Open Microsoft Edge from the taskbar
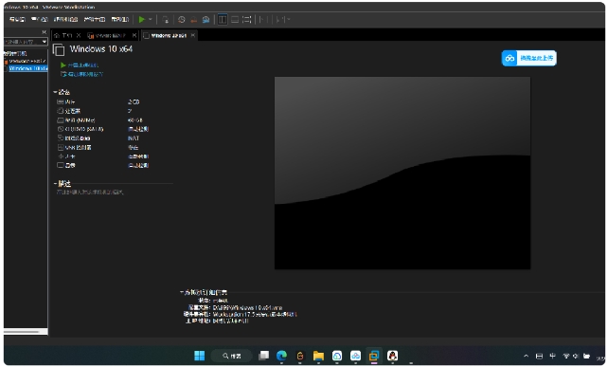Viewport: 608px width, 367px height. pos(281,356)
